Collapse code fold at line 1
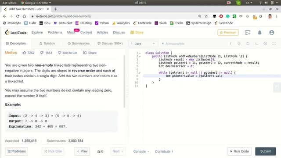 [x=140, y=53]
